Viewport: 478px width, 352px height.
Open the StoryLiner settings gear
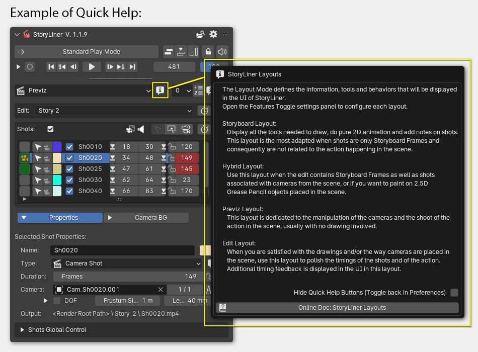coord(213,34)
